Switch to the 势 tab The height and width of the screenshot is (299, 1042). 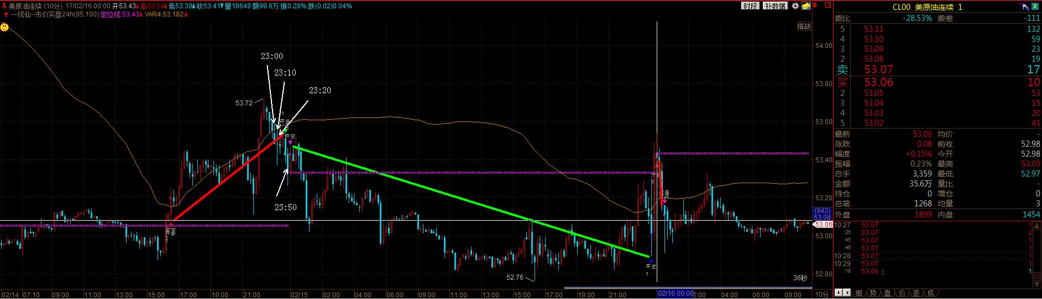point(873,293)
